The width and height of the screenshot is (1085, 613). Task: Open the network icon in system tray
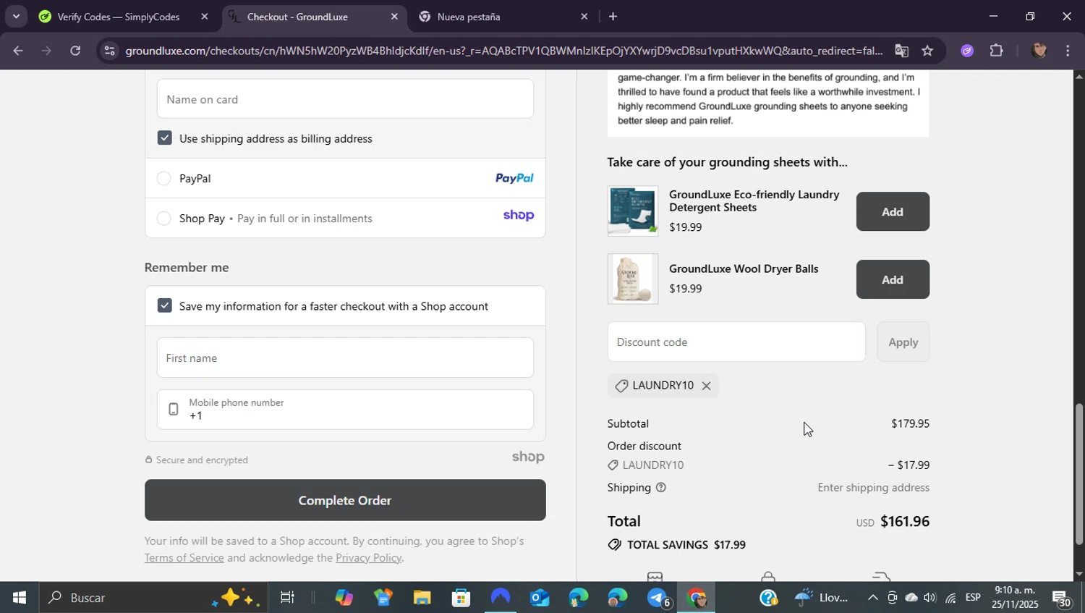(x=950, y=598)
